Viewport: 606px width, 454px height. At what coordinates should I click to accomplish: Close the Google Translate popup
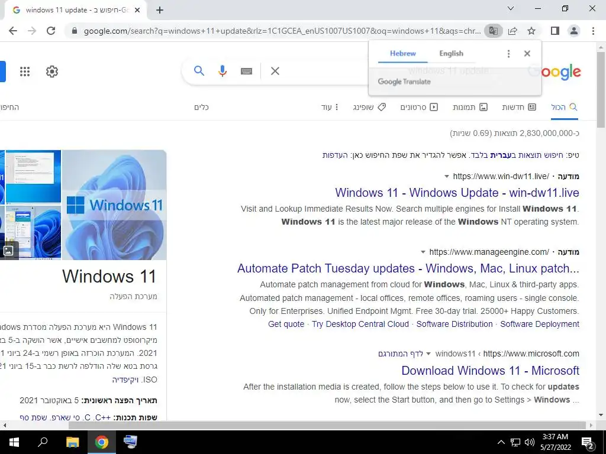527,54
